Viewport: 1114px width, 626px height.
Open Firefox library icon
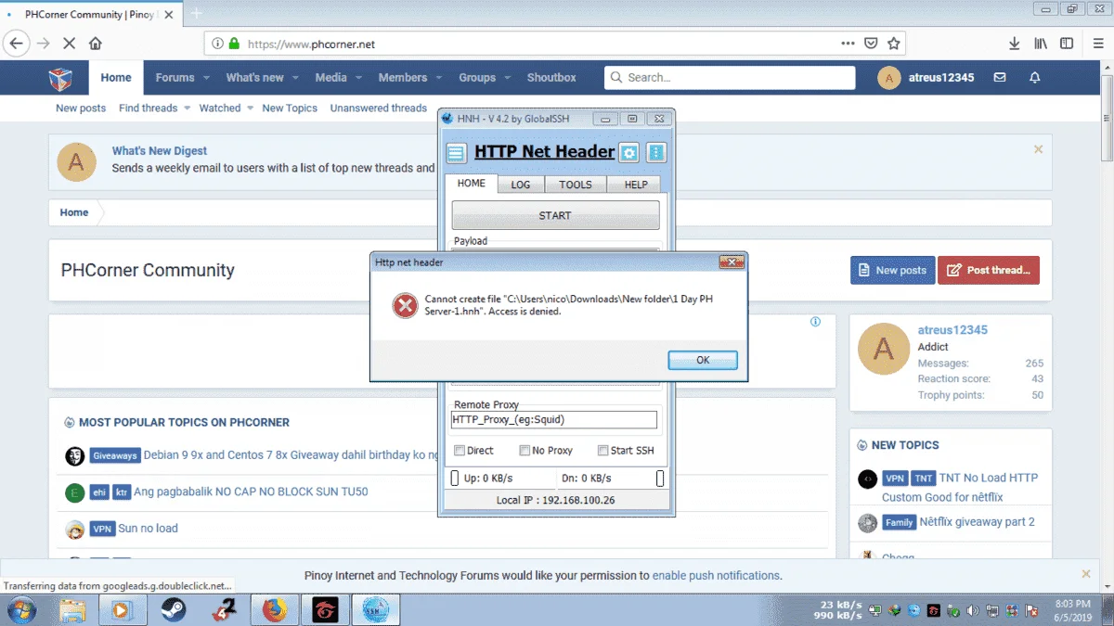click(x=1042, y=44)
